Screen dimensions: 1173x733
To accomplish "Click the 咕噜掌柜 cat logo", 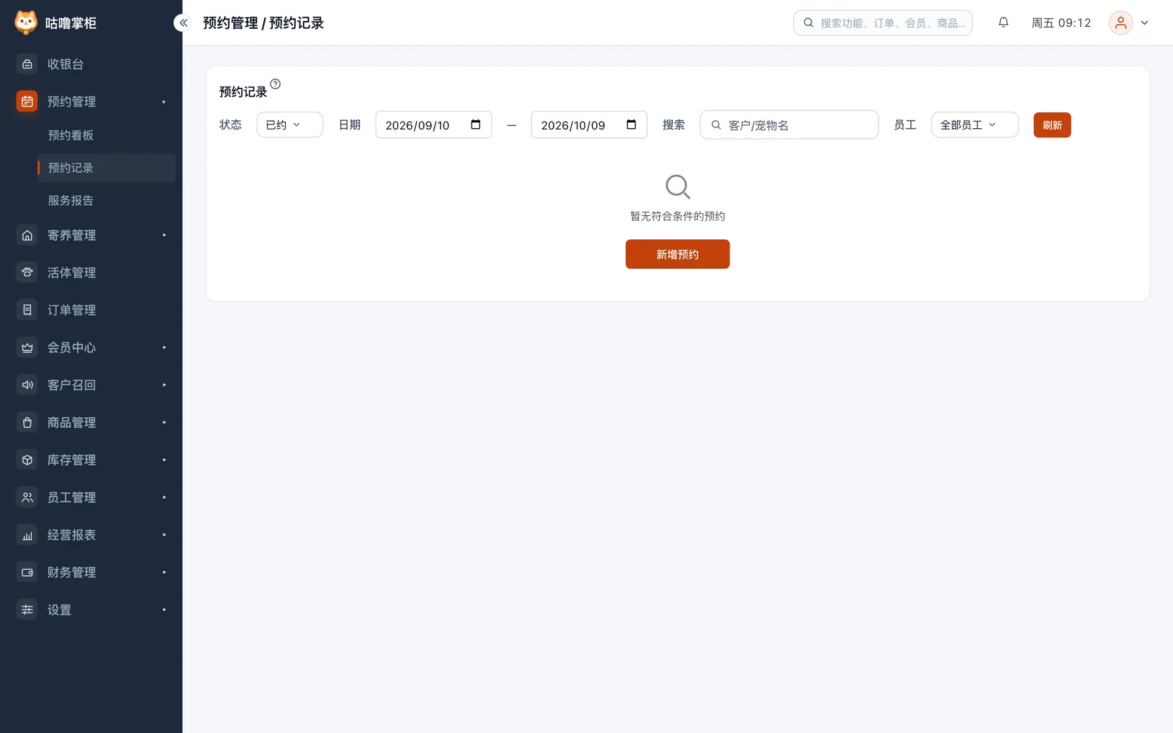I will point(26,23).
